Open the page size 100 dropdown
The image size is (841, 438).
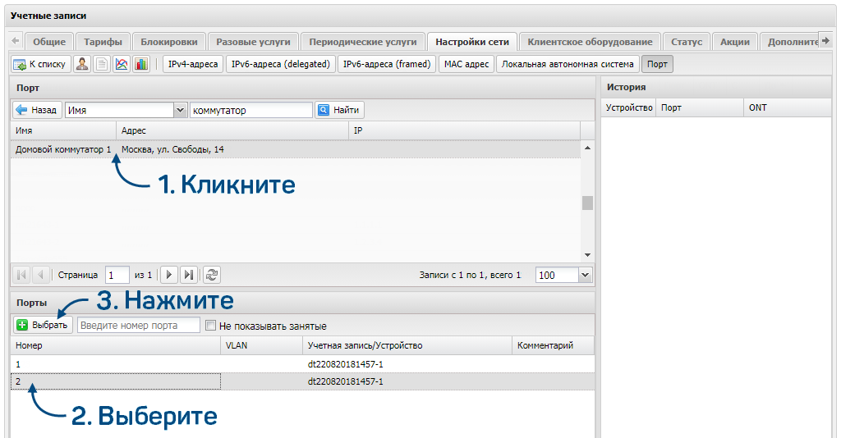[x=585, y=276]
